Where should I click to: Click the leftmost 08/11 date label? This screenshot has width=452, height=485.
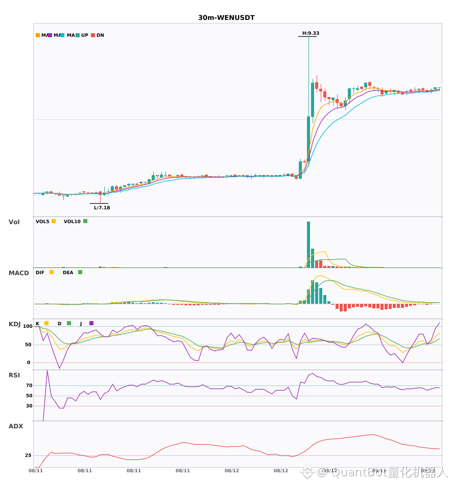coord(36,471)
